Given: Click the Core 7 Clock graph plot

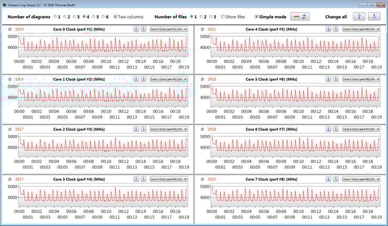Looking at the screenshot, I should 295,195.
